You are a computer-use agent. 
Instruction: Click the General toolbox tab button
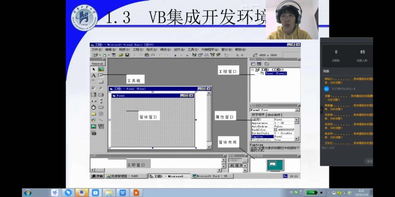pyautogui.click(x=97, y=63)
